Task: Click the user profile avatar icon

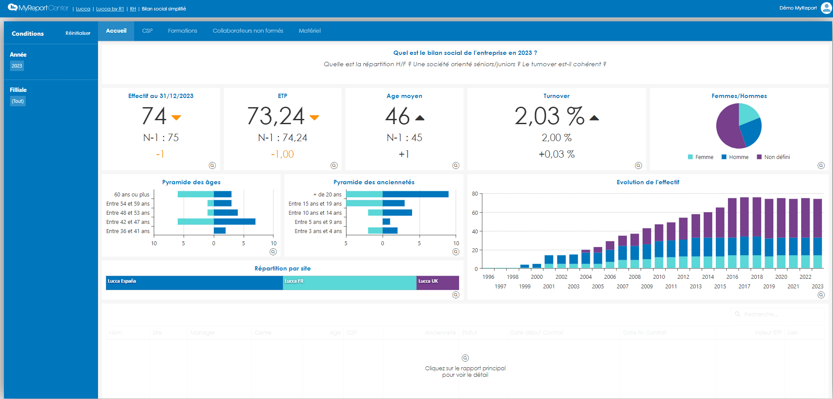Action: coord(826,8)
